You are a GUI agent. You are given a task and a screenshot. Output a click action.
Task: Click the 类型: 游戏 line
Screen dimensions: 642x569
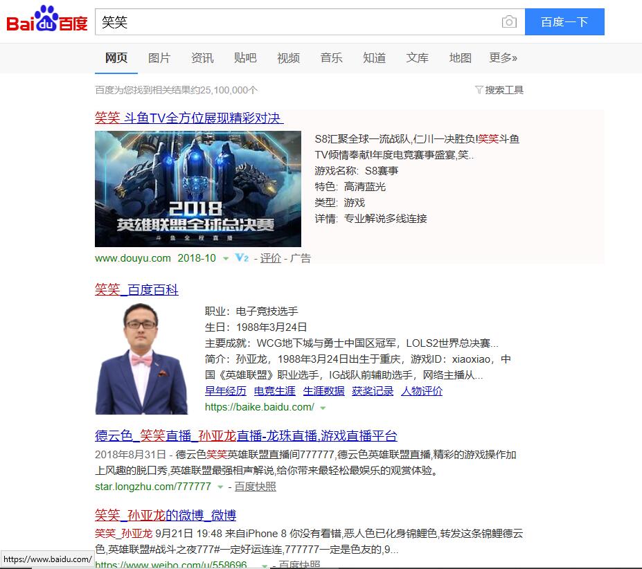tap(339, 203)
